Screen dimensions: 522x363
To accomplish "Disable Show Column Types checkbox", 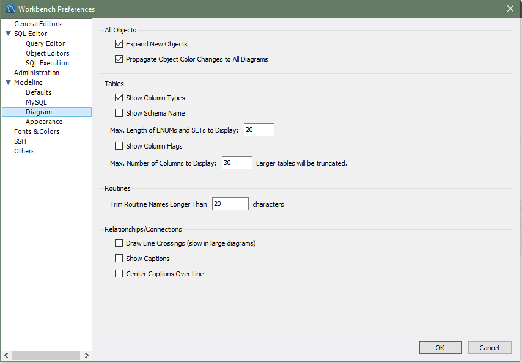I will (119, 98).
